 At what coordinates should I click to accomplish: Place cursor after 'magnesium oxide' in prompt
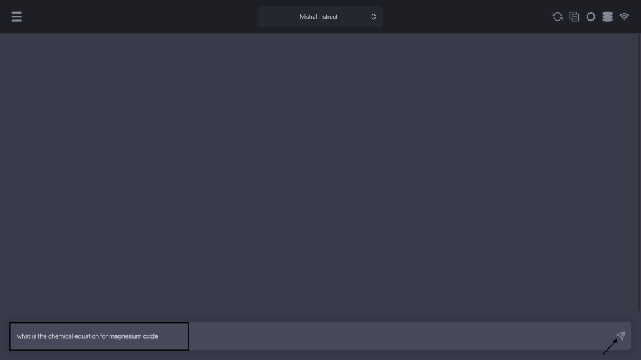click(159, 336)
